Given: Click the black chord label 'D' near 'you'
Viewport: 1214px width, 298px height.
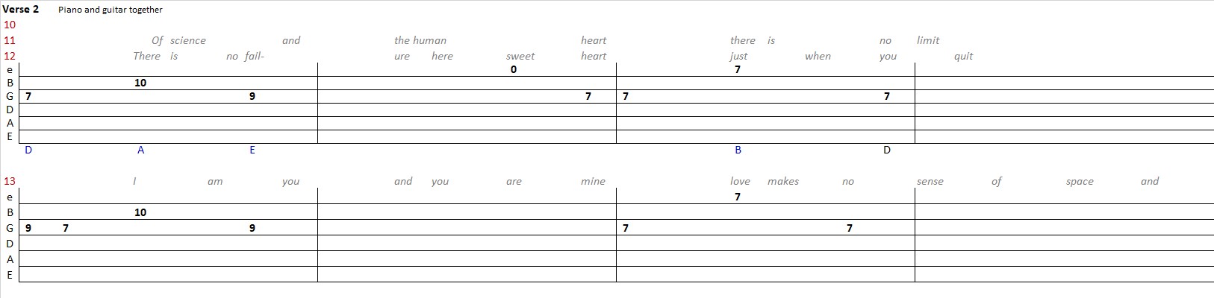Looking at the screenshot, I should pos(887,150).
